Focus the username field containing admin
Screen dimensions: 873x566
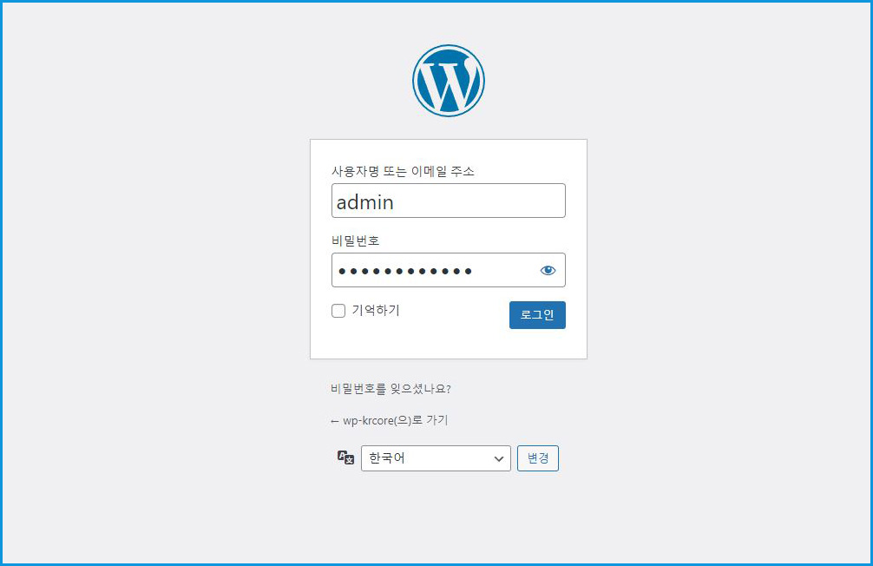tap(449, 201)
